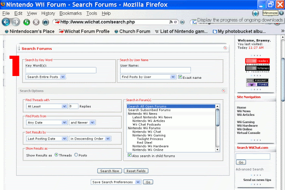The height and width of the screenshot is (190, 285).
Task: Click the Reset Fields button
Action: 136,171
